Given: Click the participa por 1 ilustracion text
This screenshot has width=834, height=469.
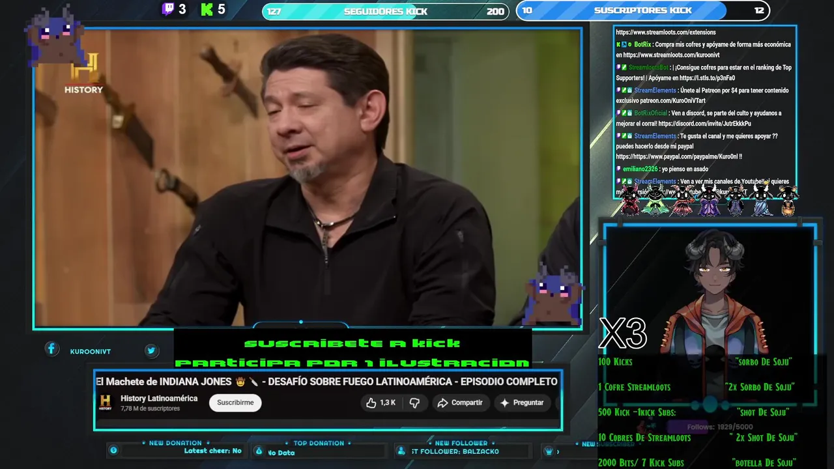Looking at the screenshot, I should 352,363.
